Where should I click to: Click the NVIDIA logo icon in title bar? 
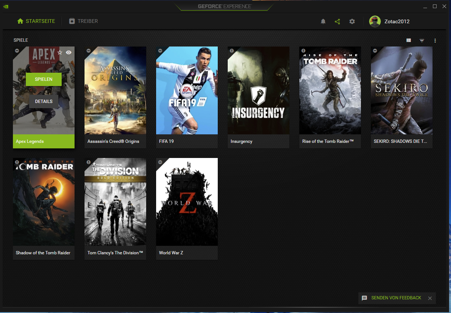click(6, 6)
